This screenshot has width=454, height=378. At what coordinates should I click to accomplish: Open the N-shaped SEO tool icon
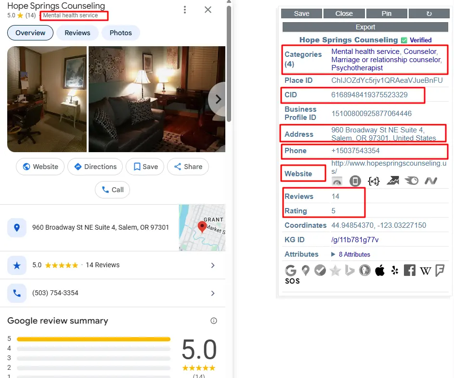431,181
